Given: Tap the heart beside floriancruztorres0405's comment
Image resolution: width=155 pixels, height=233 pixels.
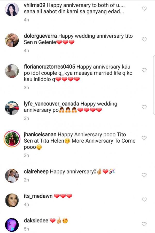Looking at the screenshot, I should pyautogui.click(x=144, y=70).
